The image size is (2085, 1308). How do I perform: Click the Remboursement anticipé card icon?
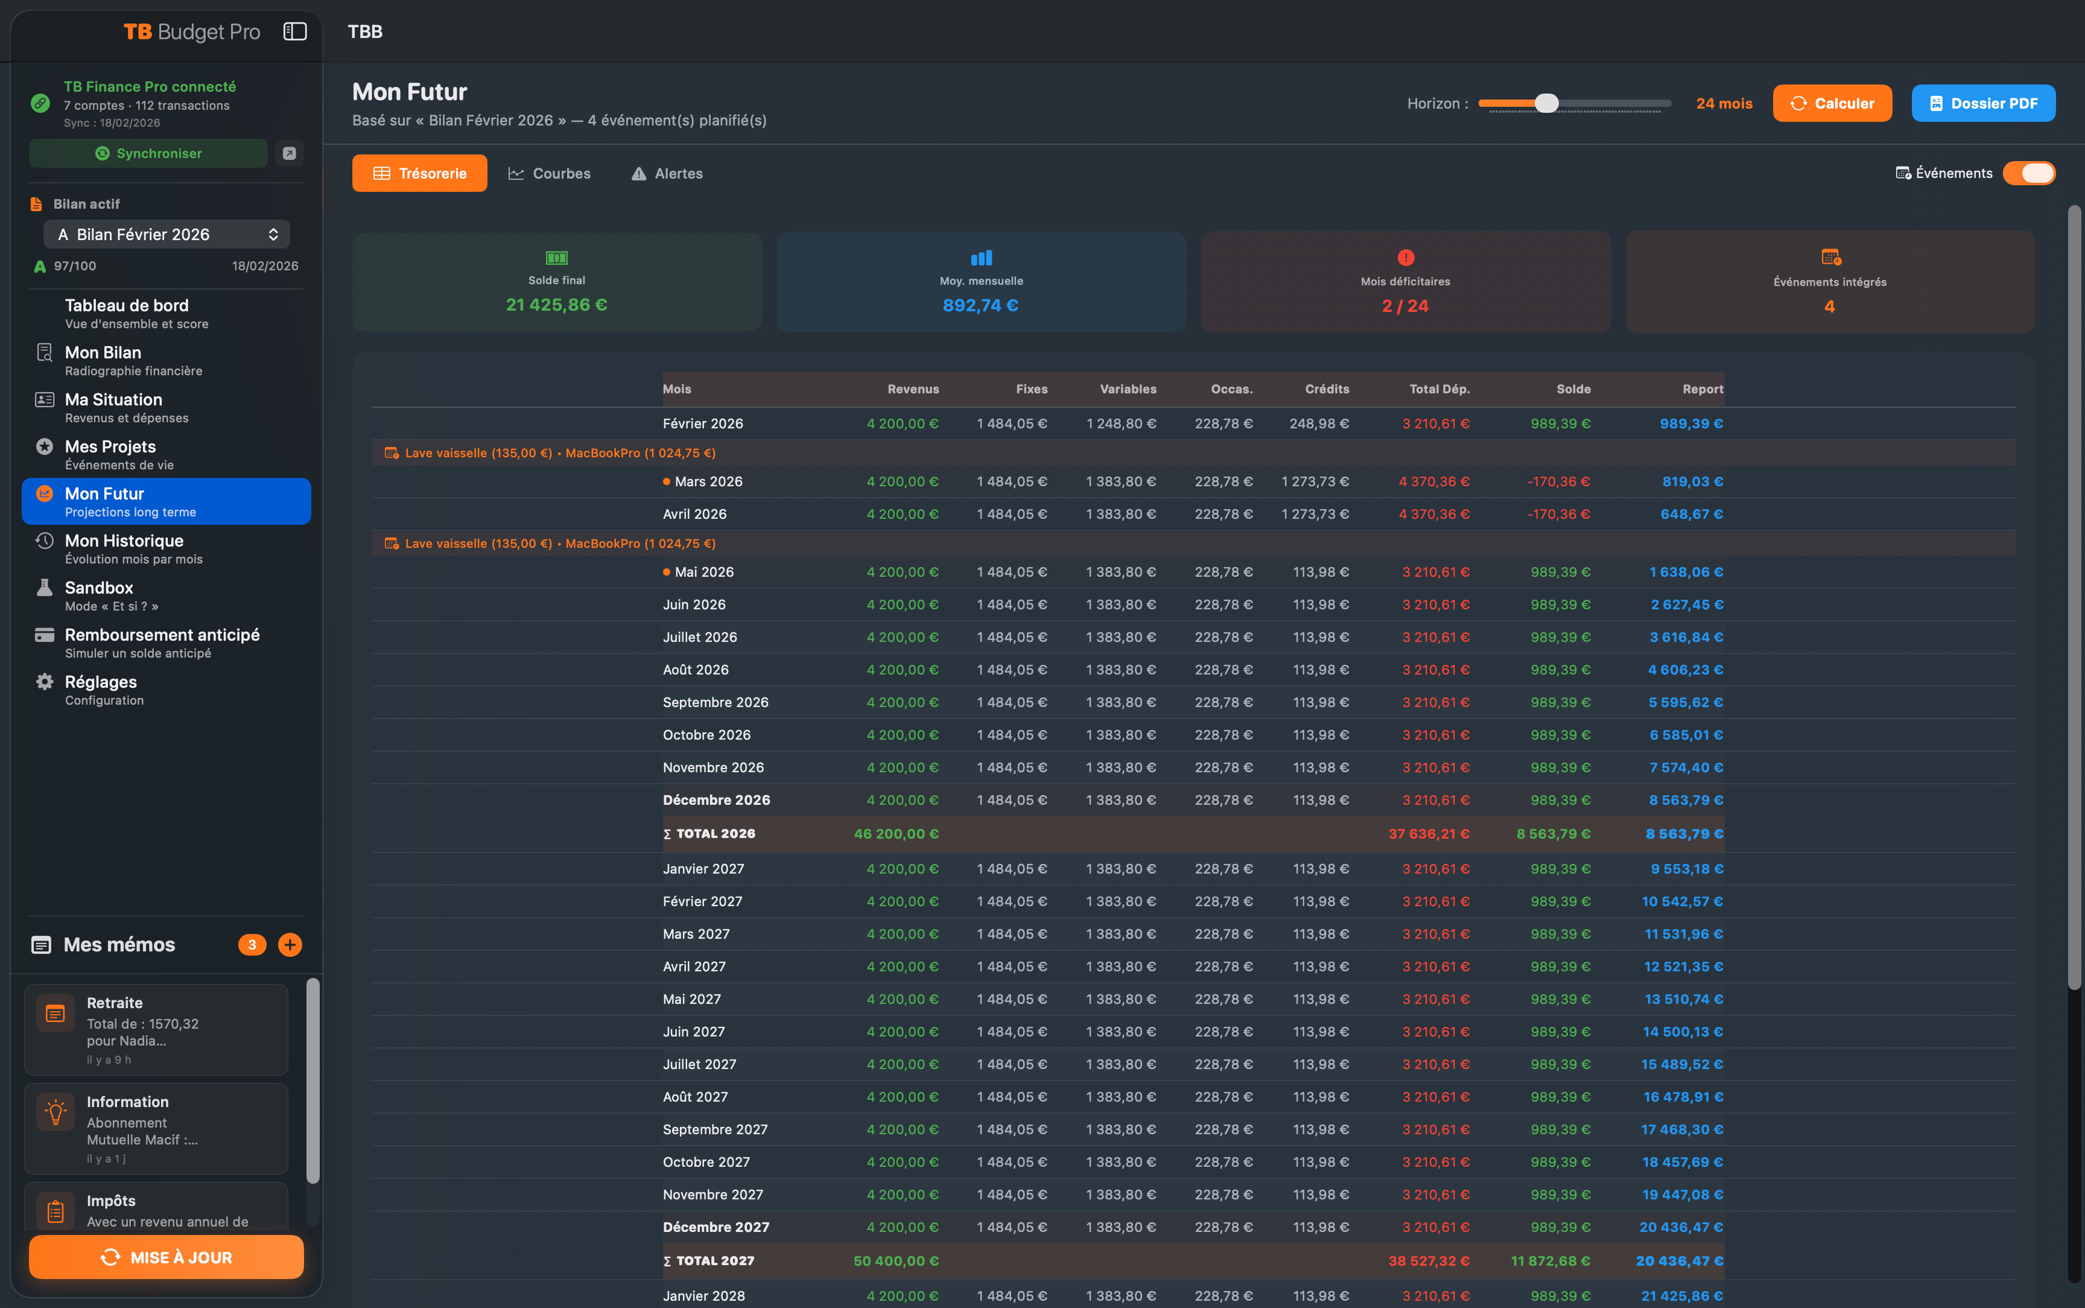(x=44, y=635)
